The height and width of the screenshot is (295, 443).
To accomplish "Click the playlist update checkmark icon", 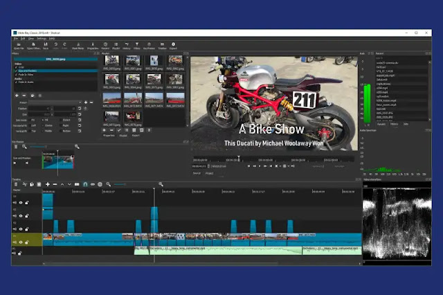I will click(x=119, y=130).
